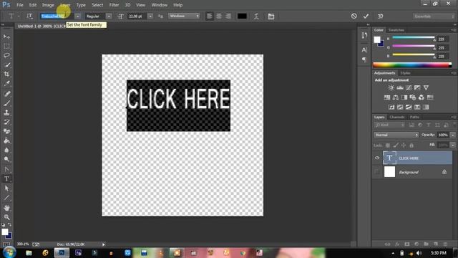Toggle lock all for layer
Viewport: 458px width, 258px height.
pyautogui.click(x=411, y=145)
